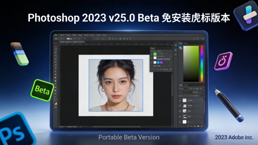Hide the topmost layer using its eye icon
This screenshot has height=145, width=258.
180,100
